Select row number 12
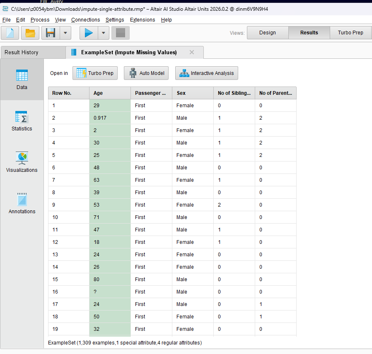The width and height of the screenshot is (372, 354). (x=69, y=242)
